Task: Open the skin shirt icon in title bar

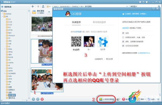Action: click(x=147, y=2)
